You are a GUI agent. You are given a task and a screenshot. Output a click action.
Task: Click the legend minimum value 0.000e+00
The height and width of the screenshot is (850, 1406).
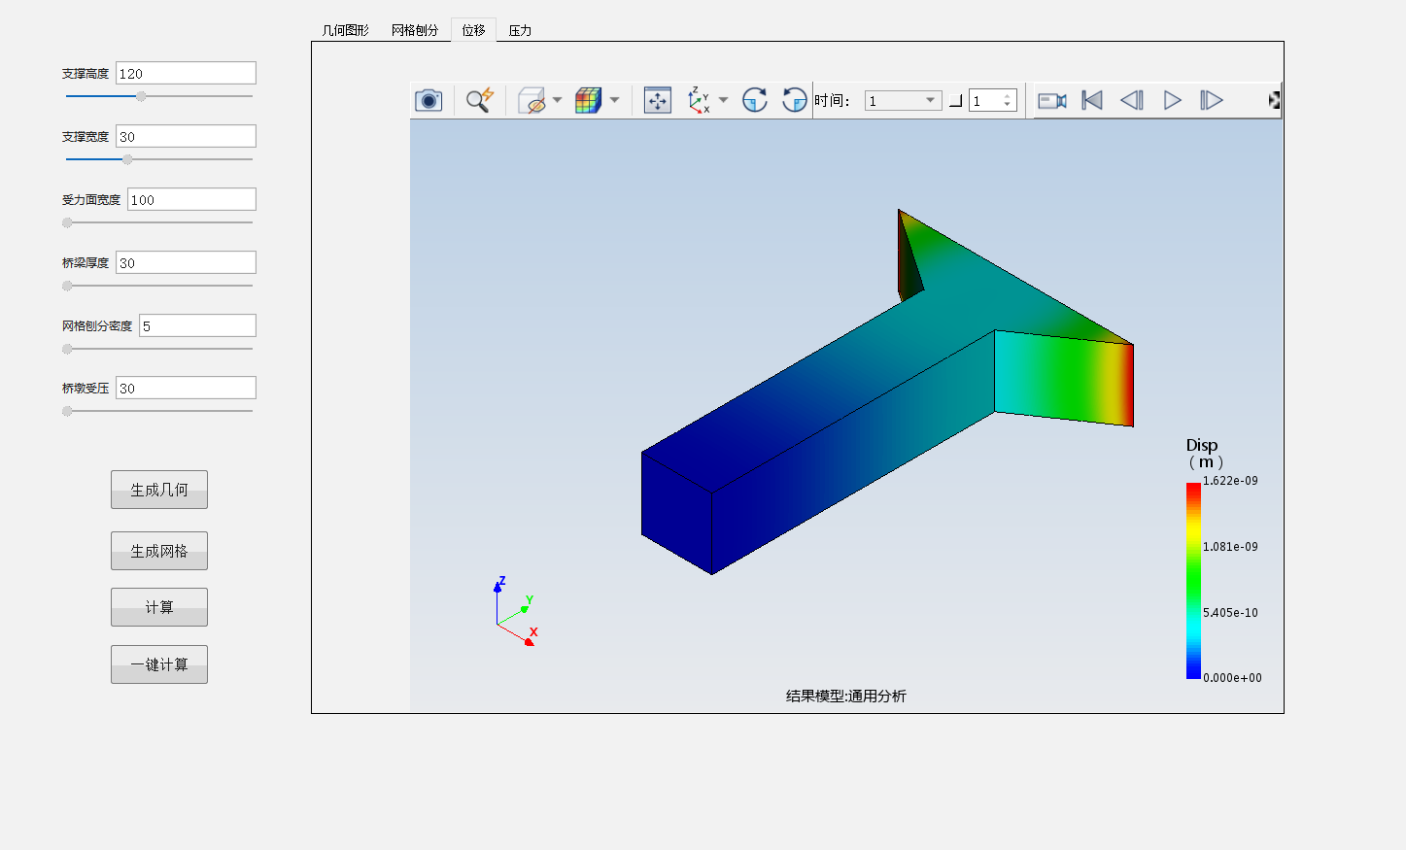pyautogui.click(x=1232, y=678)
